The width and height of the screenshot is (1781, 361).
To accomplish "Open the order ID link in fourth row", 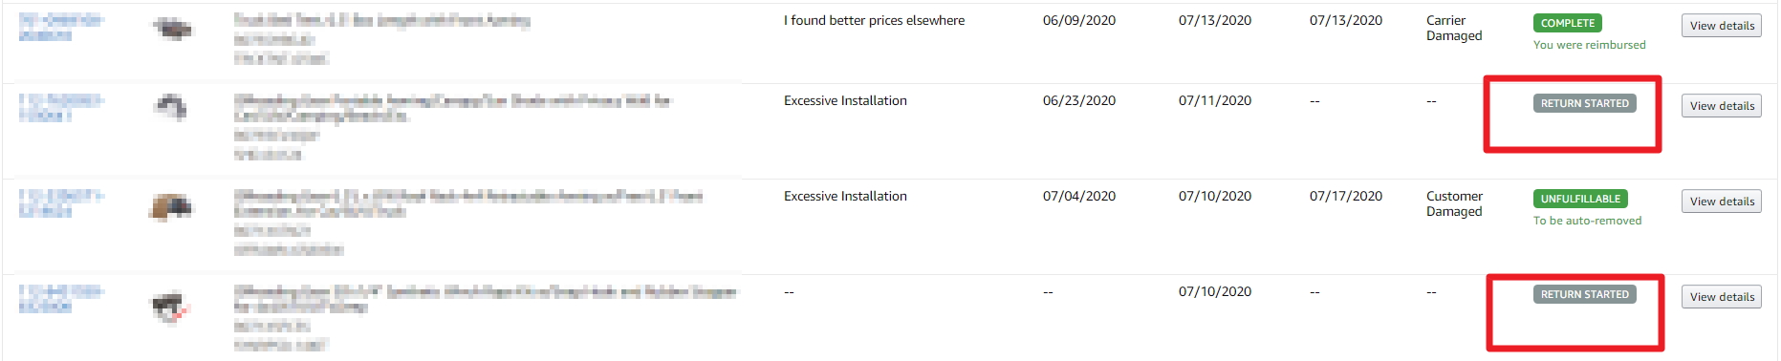I will point(61,298).
